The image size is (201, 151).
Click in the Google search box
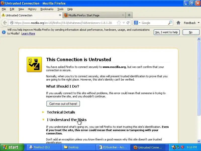154,23
